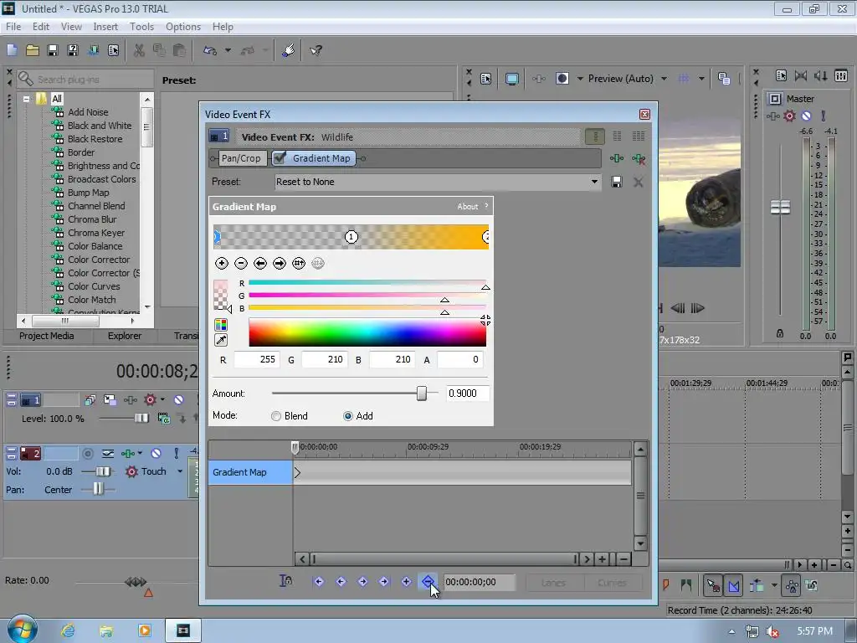Open the Edit menu
The width and height of the screenshot is (857, 643).
pos(41,27)
